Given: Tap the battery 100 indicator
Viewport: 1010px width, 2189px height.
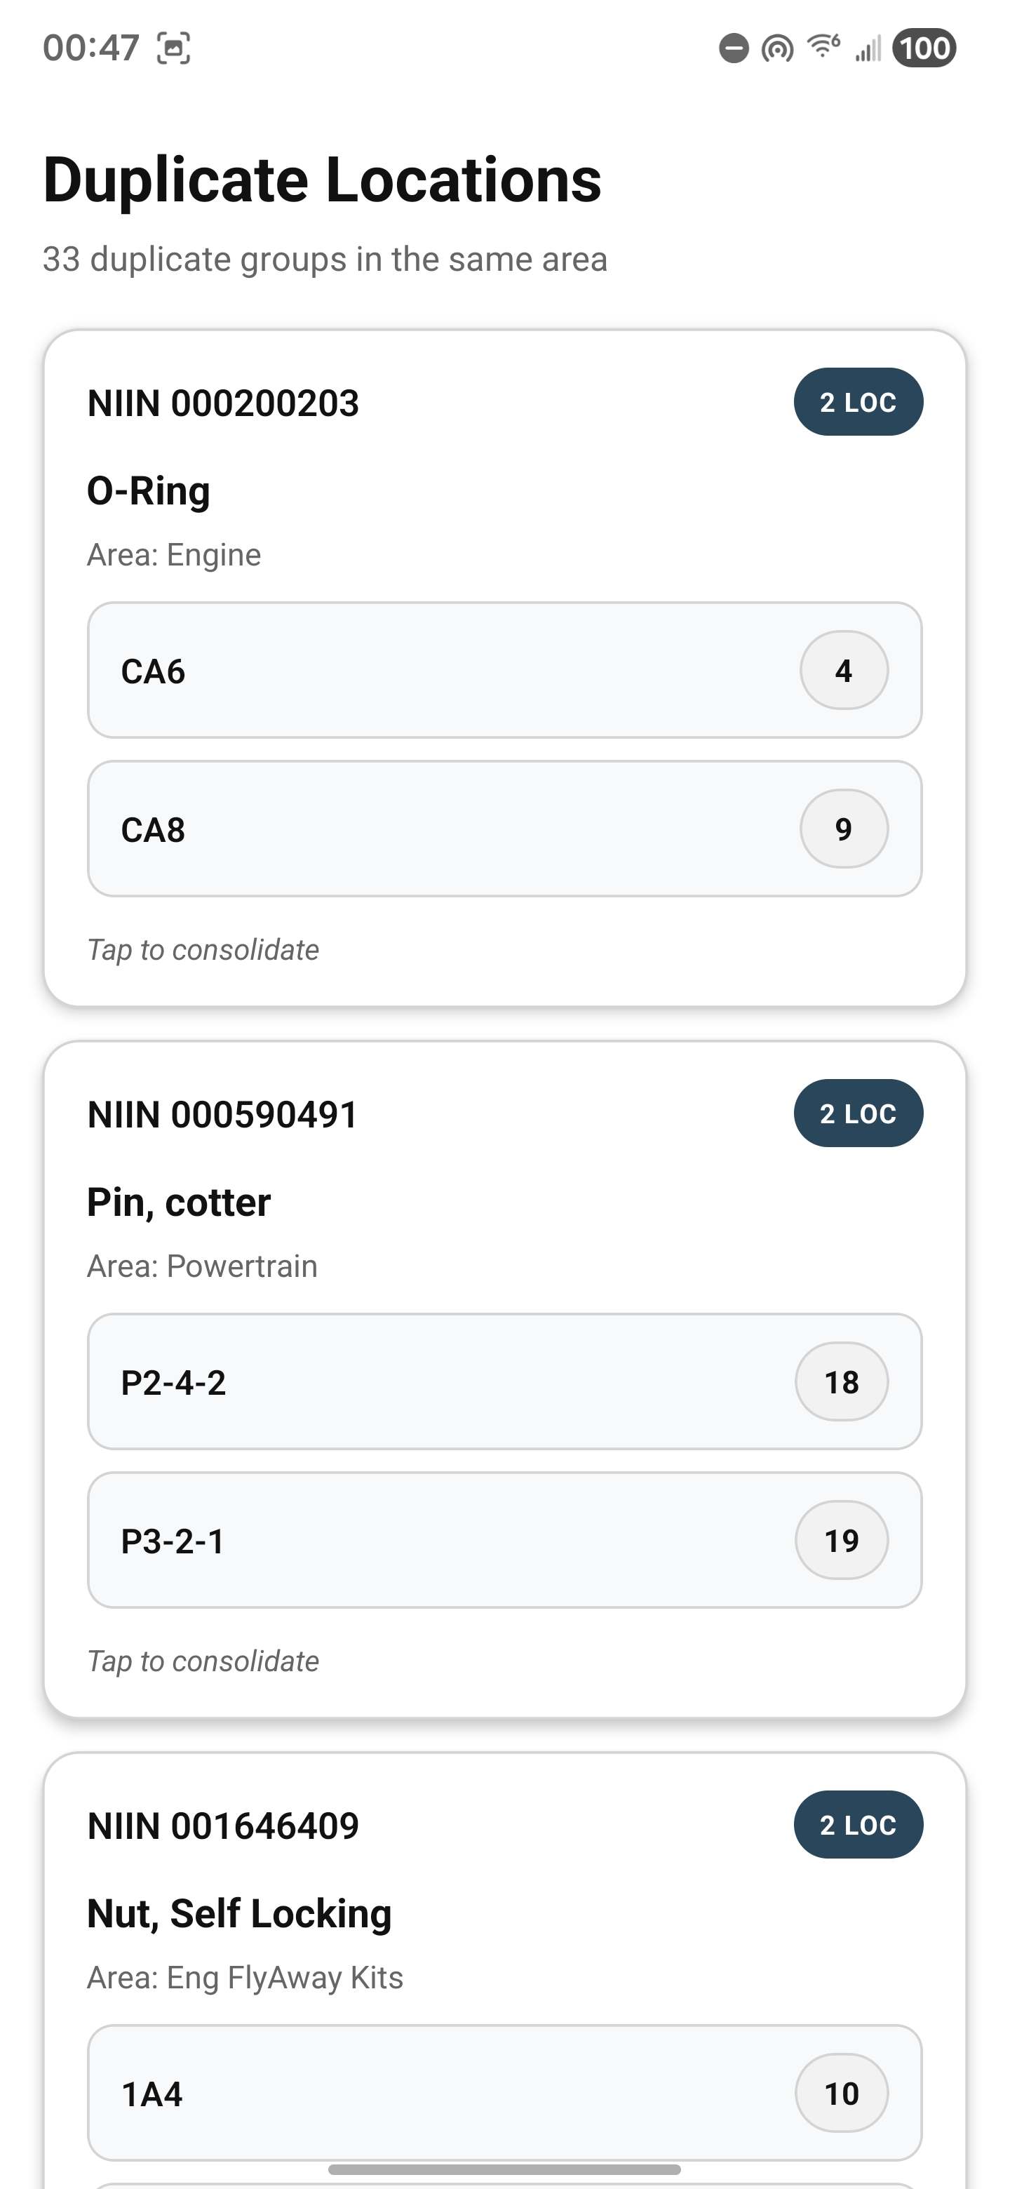Looking at the screenshot, I should coord(924,48).
